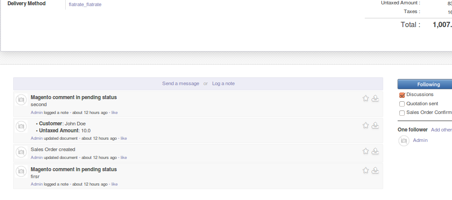Click the 'Total :' label

pos(410,25)
